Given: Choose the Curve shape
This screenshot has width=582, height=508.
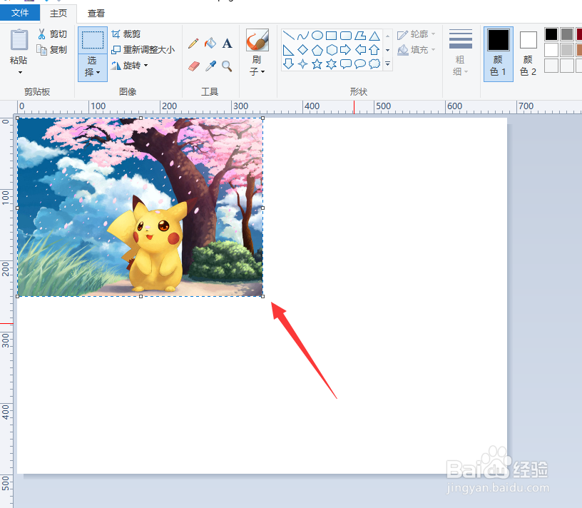Looking at the screenshot, I should (302, 36).
